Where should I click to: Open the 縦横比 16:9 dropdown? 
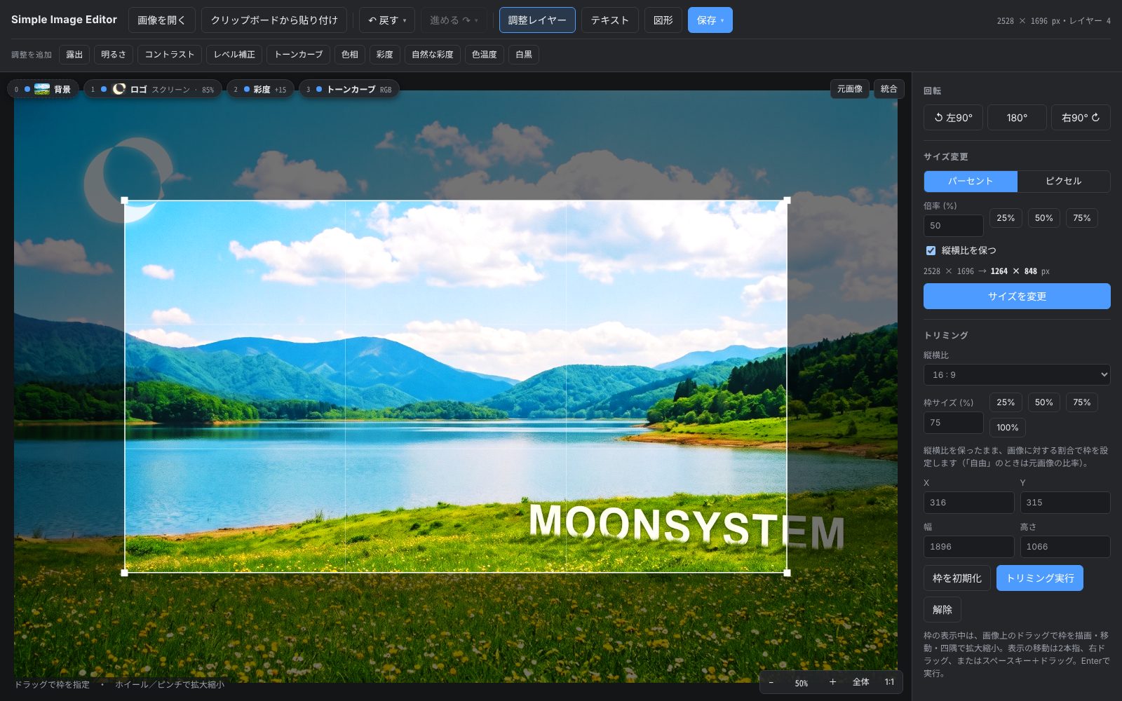click(1017, 374)
